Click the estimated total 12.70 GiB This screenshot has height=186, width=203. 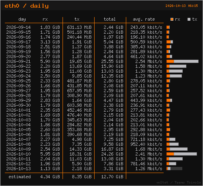(x=112, y=177)
